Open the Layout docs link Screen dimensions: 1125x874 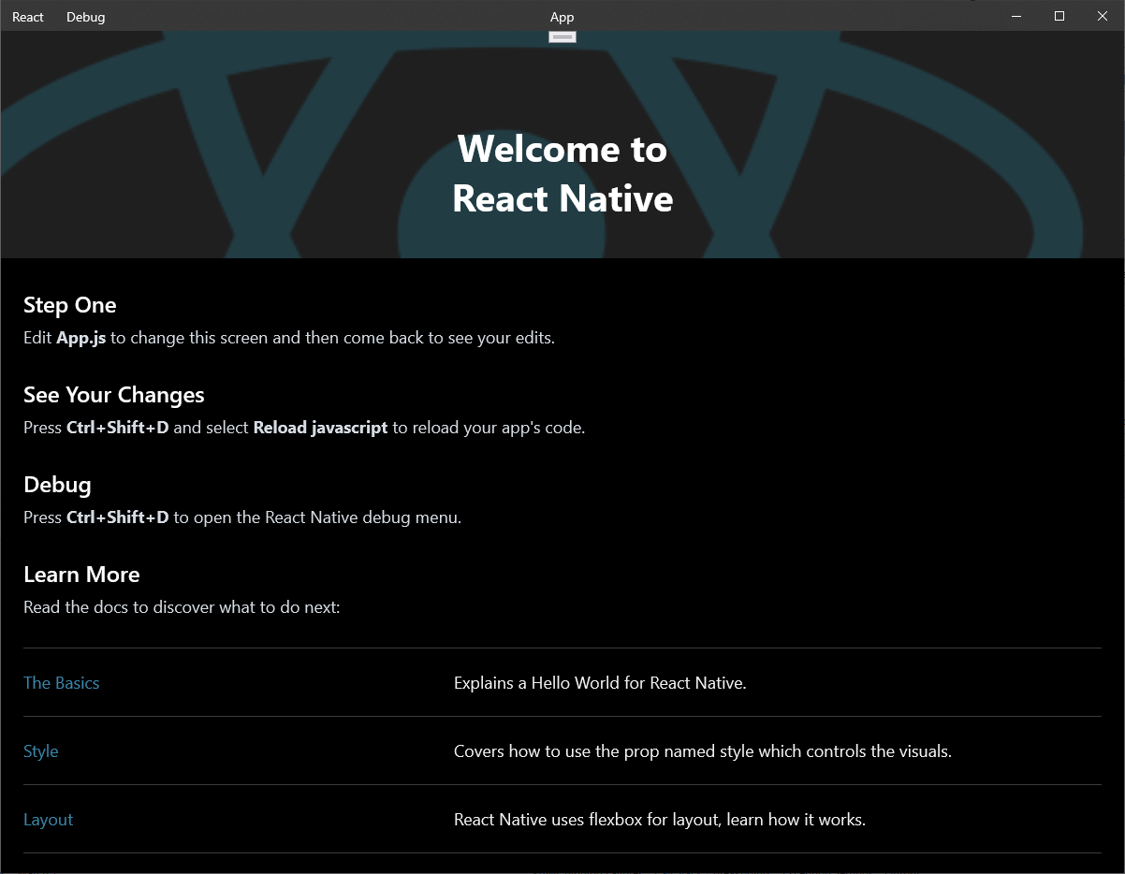tap(49, 820)
